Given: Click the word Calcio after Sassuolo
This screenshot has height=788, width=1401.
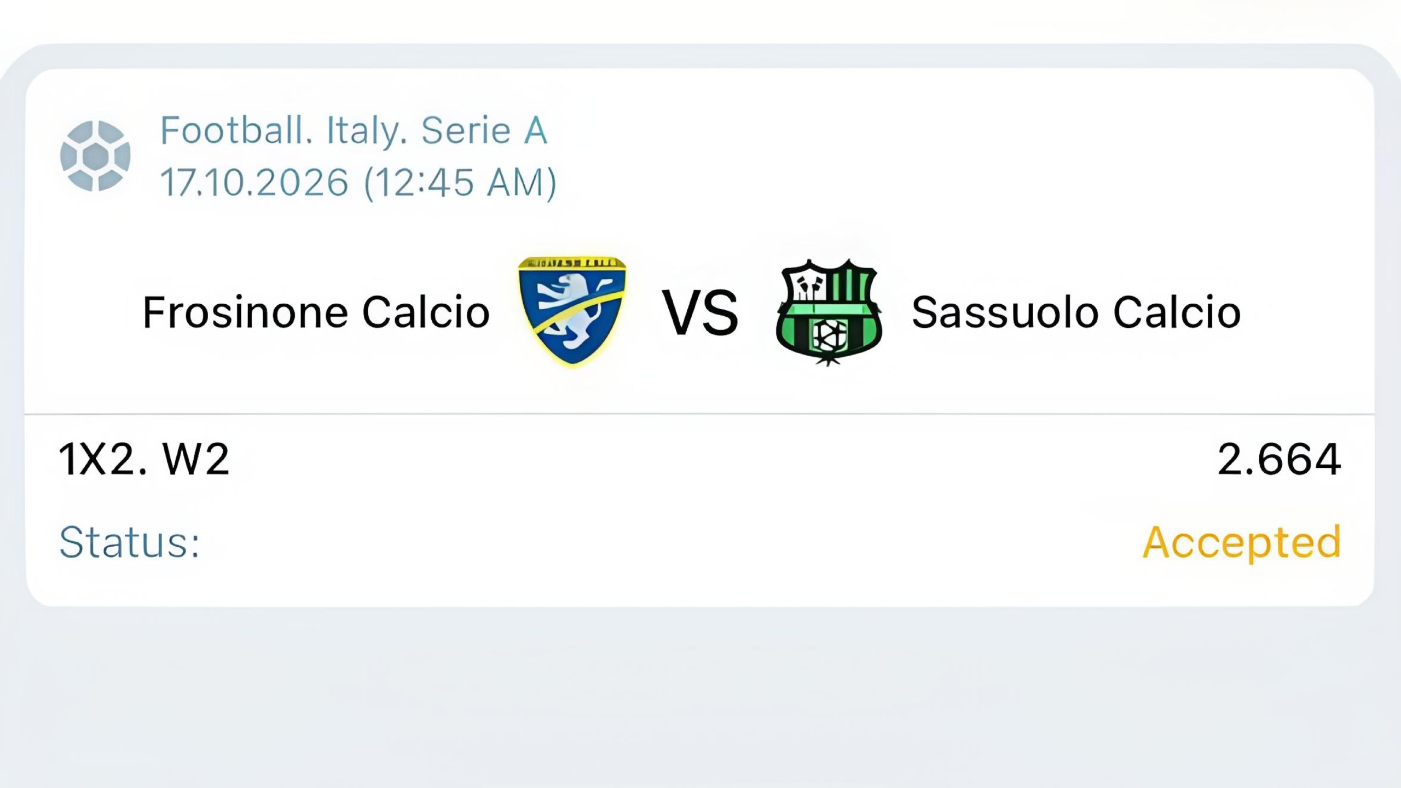Looking at the screenshot, I should click(x=1177, y=312).
